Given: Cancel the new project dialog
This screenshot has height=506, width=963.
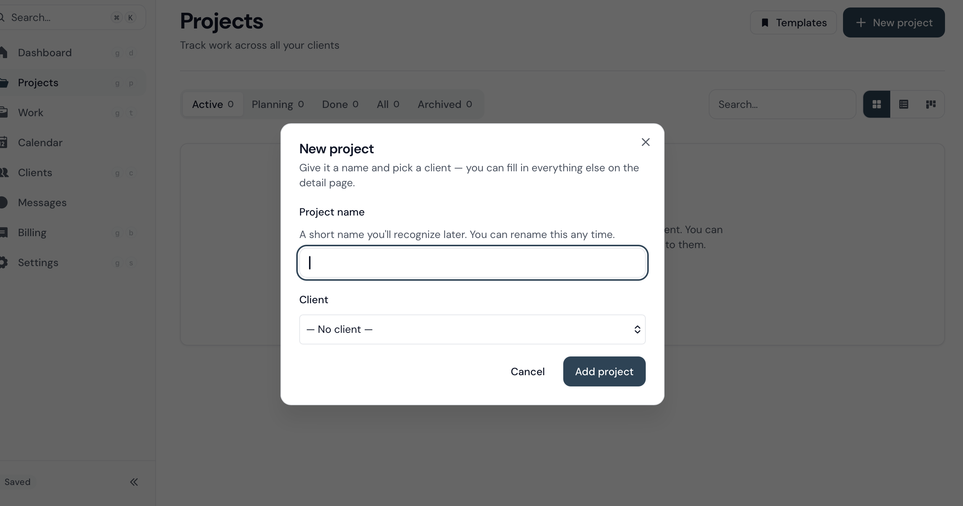Looking at the screenshot, I should (x=528, y=371).
